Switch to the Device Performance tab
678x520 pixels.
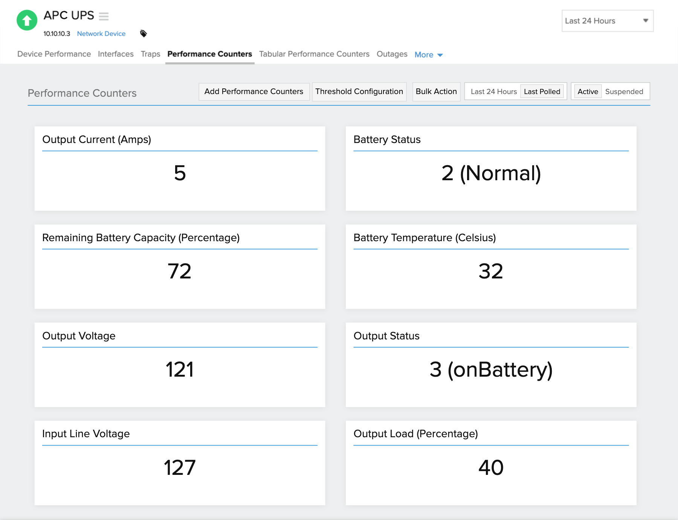click(x=54, y=54)
